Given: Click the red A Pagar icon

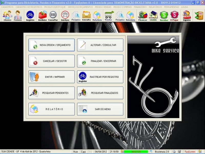Looking at the screenshot, I should (175, 16).
